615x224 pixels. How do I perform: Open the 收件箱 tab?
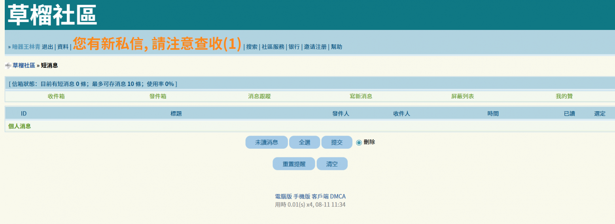[56, 96]
